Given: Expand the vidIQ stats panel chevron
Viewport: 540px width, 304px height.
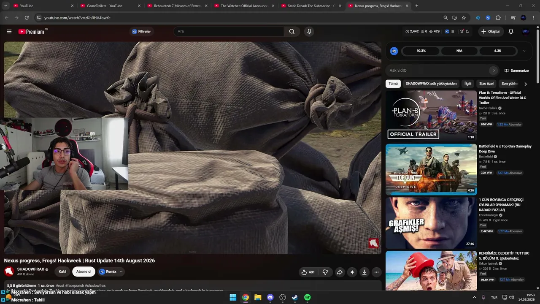Looking at the screenshot, I should (x=524, y=51).
